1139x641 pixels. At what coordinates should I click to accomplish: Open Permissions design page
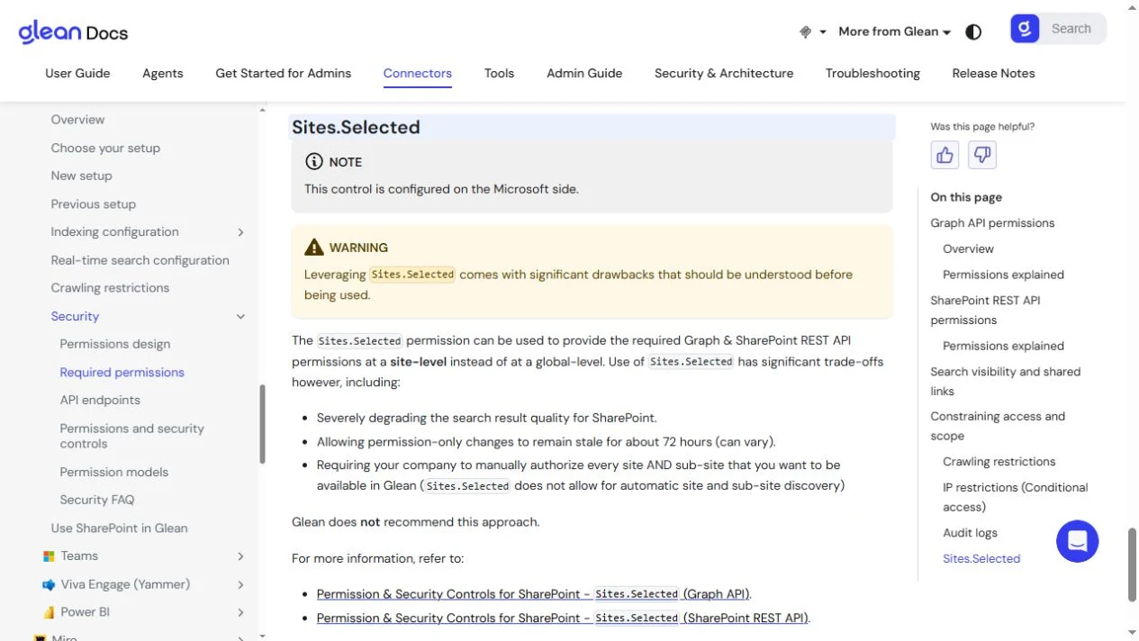114,344
